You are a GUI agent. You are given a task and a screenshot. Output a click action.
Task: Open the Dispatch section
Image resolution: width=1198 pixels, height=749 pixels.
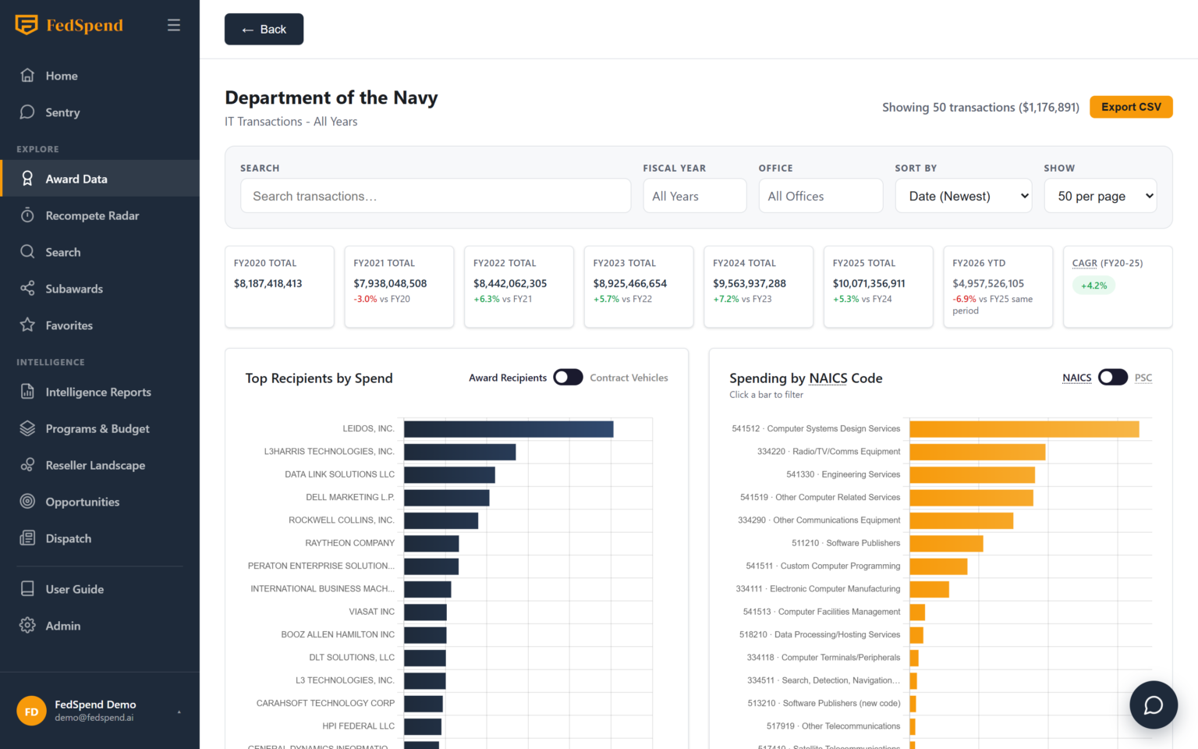(x=100, y=538)
